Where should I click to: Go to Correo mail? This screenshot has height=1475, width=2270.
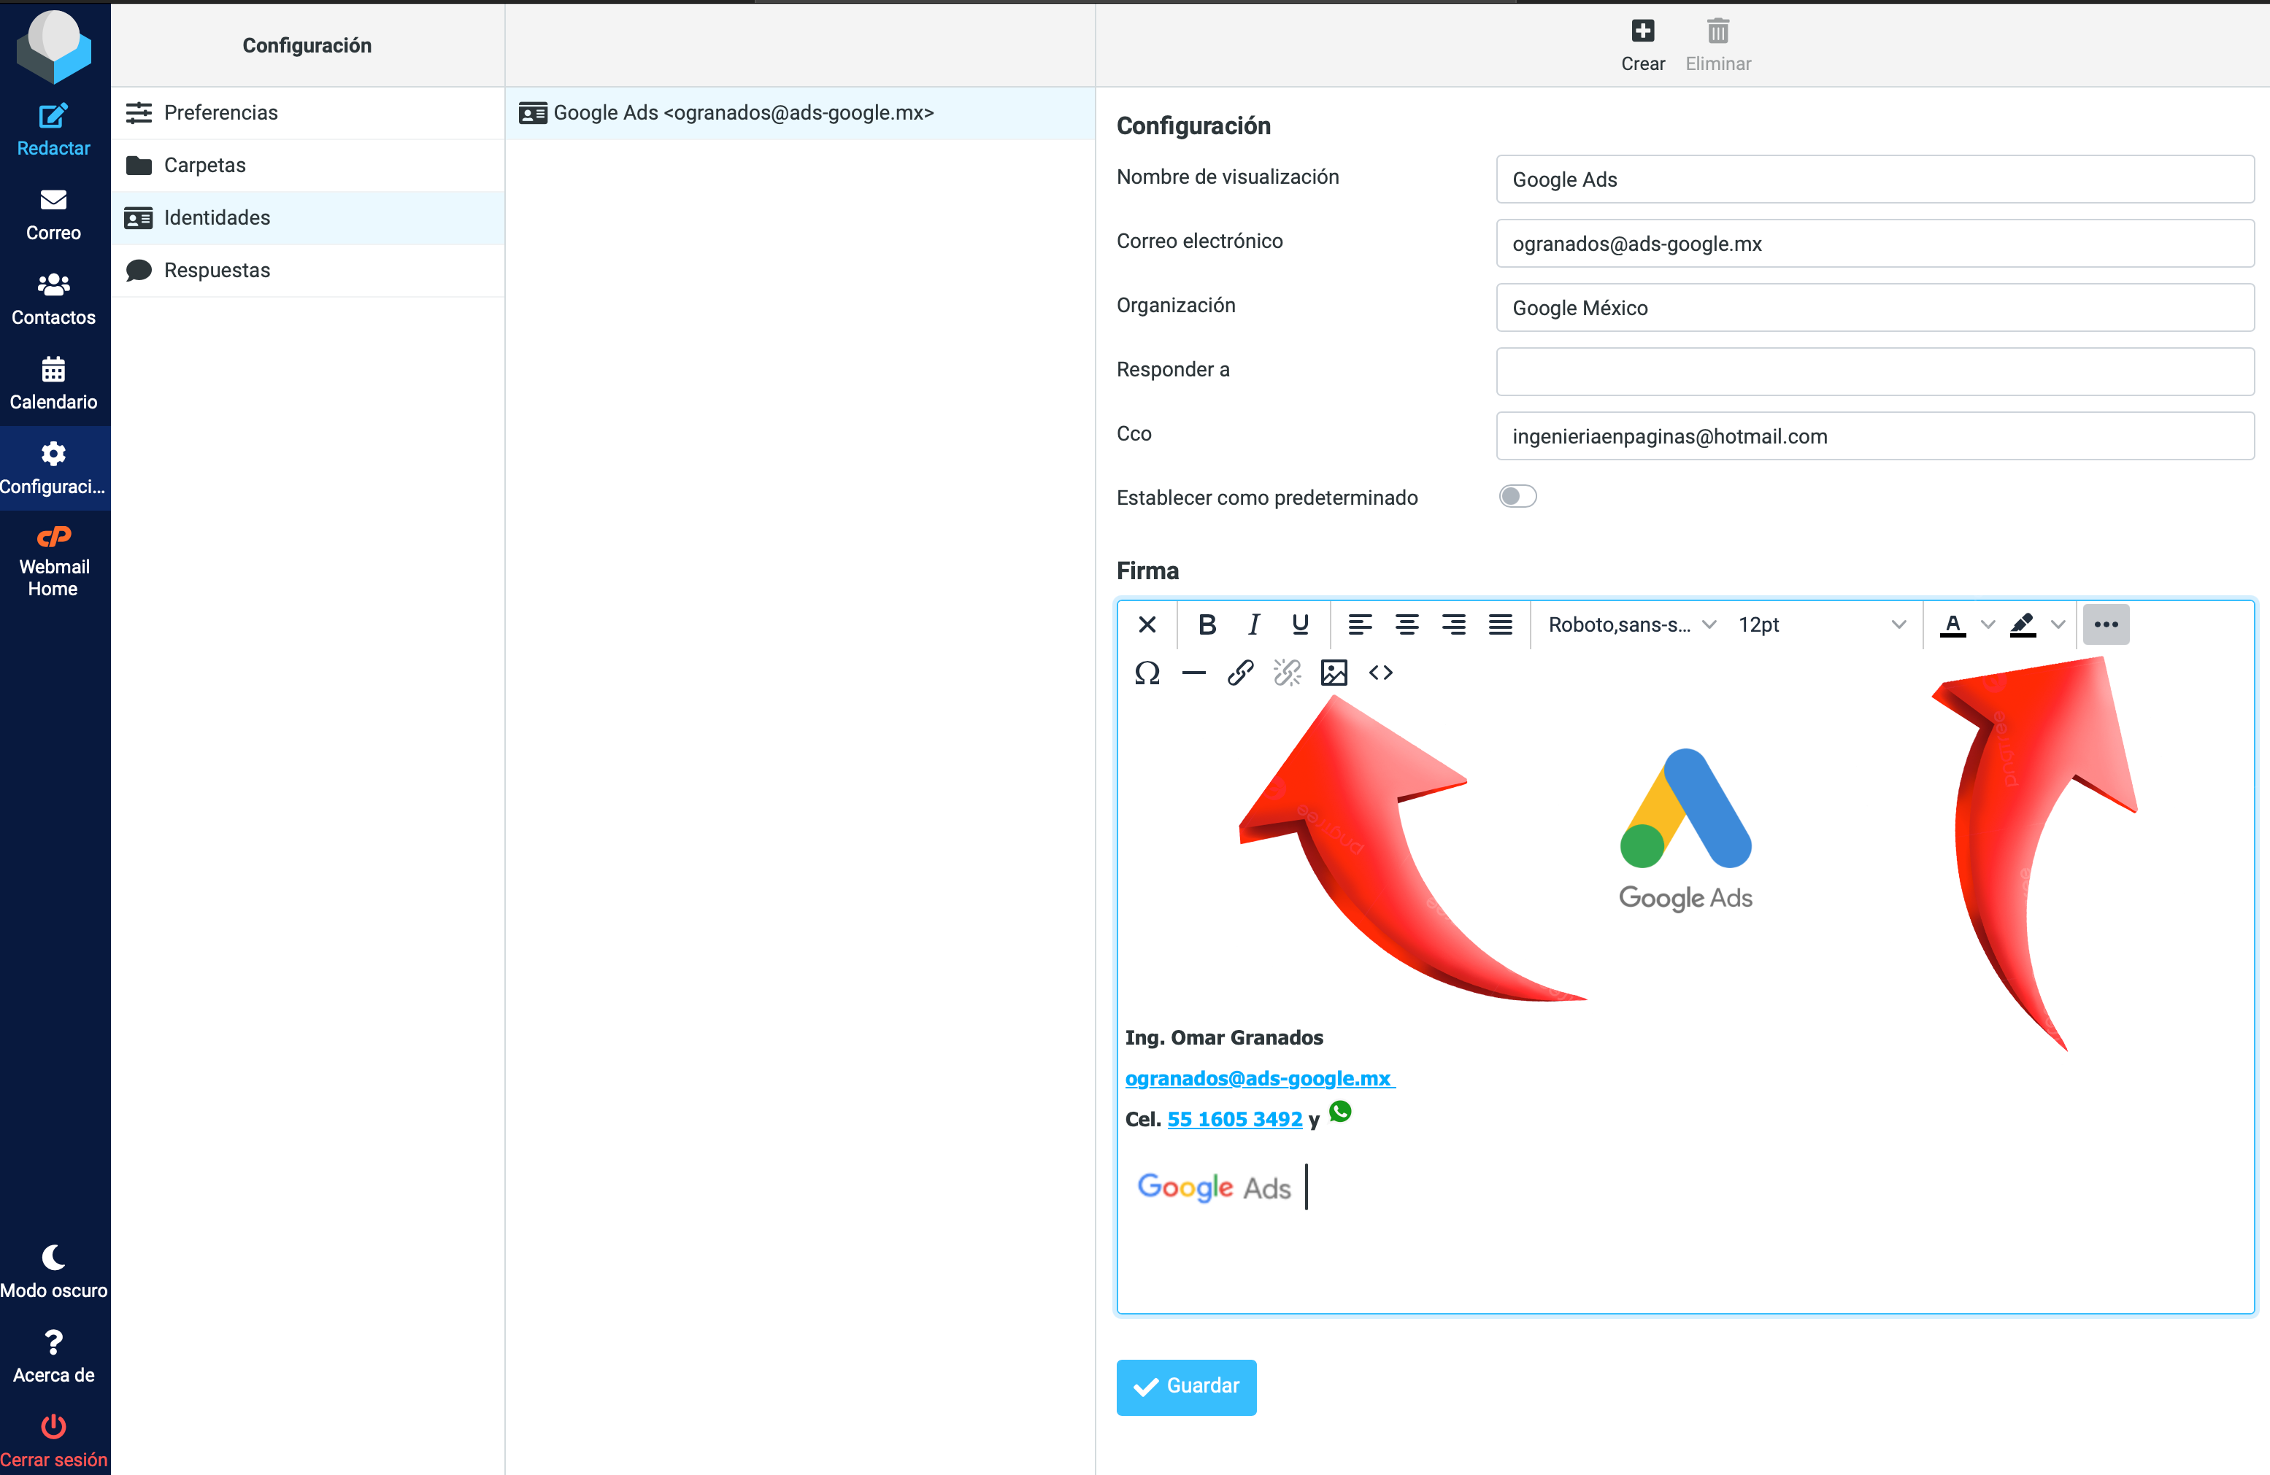tap(53, 214)
